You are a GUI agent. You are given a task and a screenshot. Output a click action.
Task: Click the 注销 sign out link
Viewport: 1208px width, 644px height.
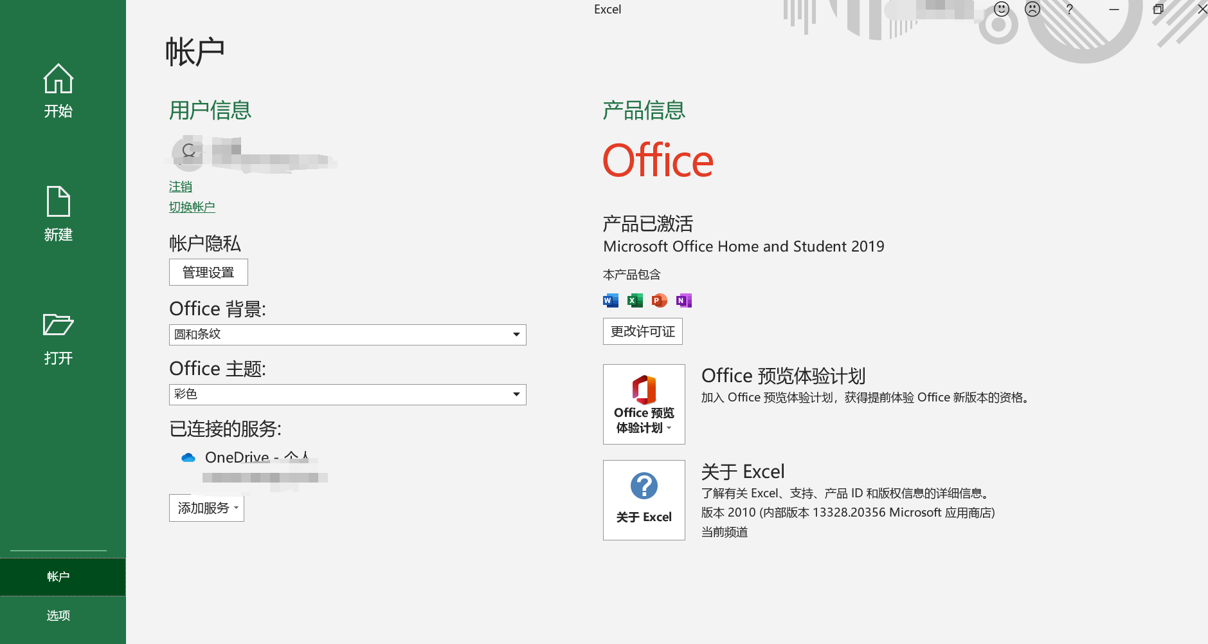click(181, 187)
